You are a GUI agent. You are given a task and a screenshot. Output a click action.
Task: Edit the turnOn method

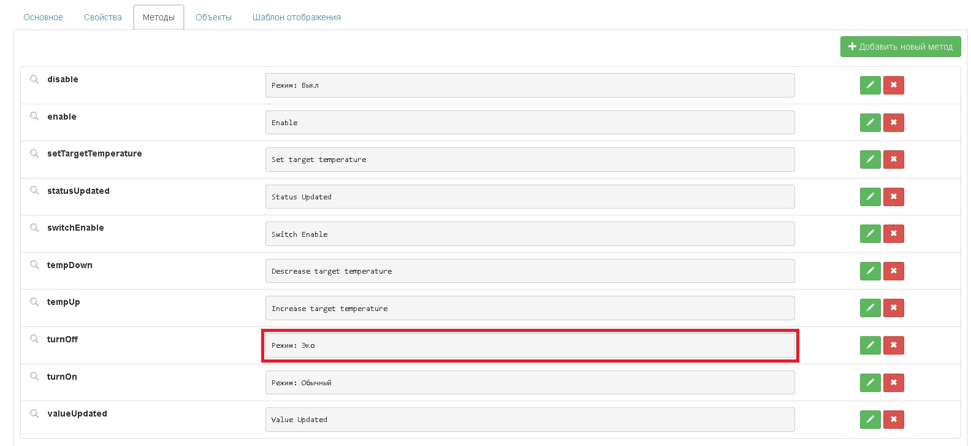(870, 383)
